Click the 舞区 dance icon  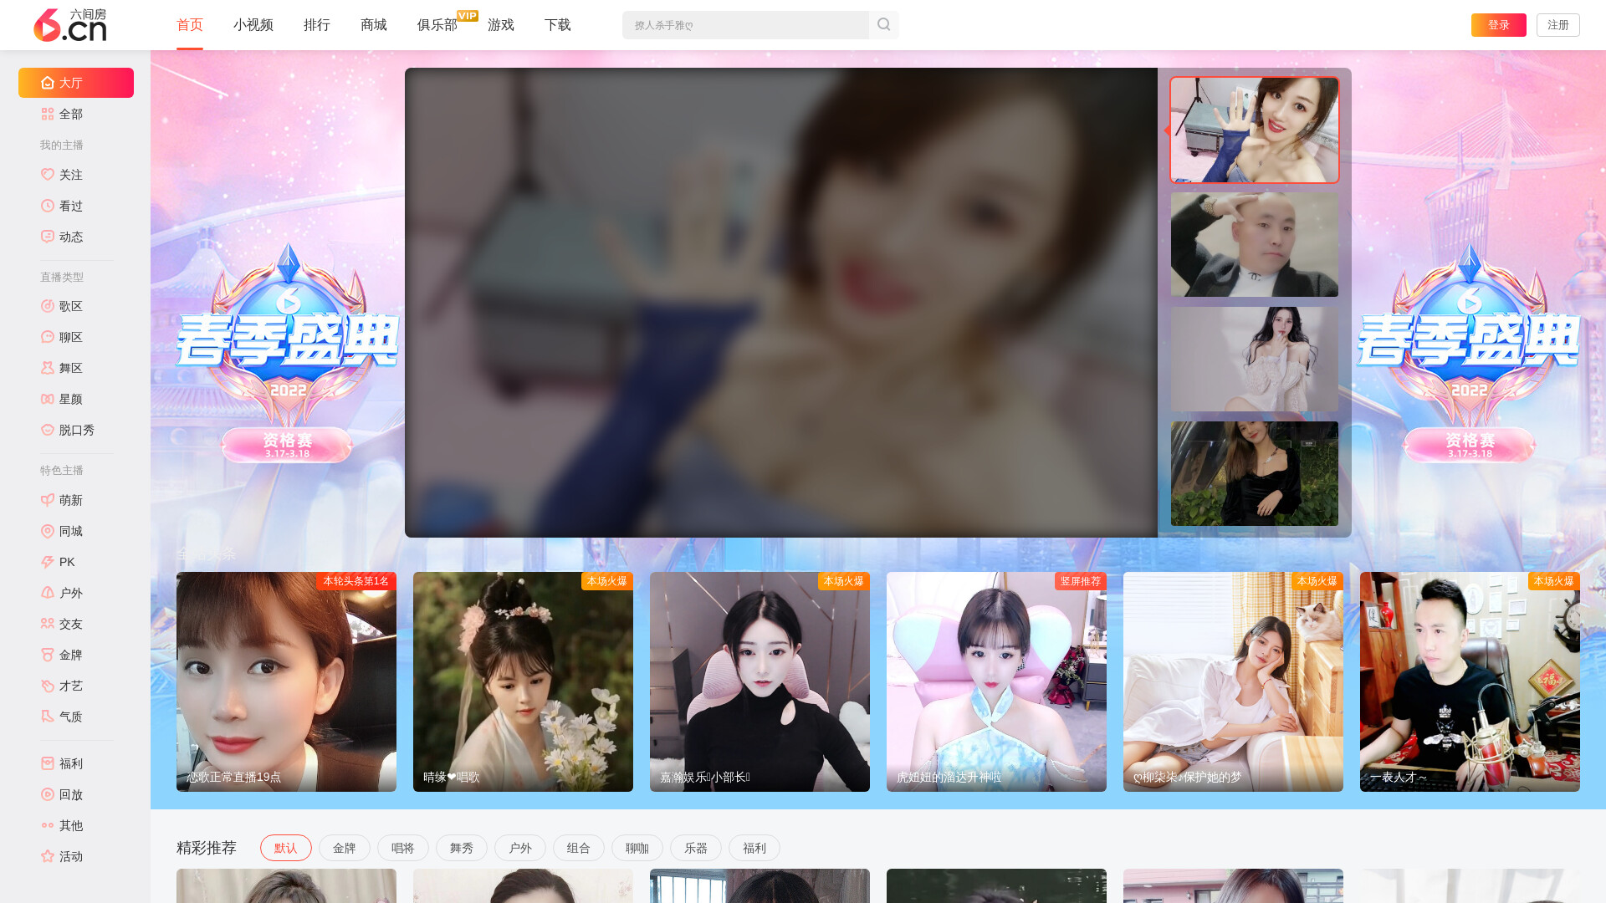point(48,368)
